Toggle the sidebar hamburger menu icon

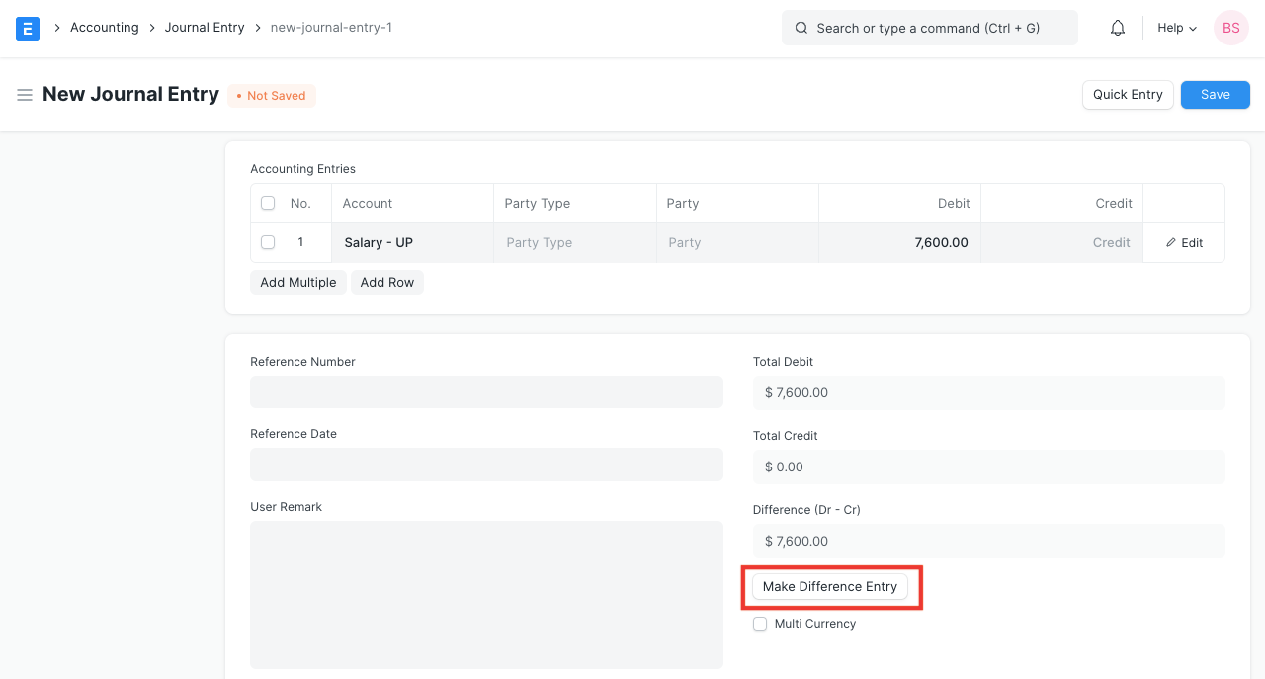tap(25, 95)
